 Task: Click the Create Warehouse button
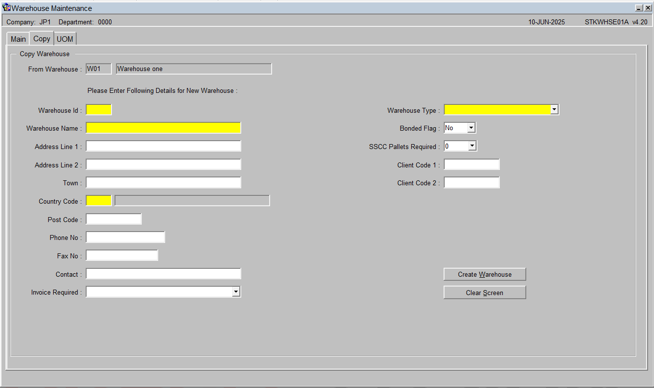[484, 274]
